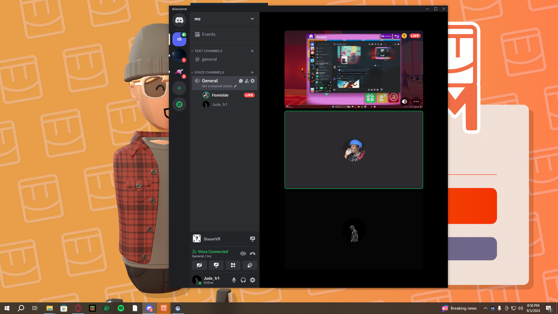558x314 pixels.
Task: Deafen audio with the headphones icon
Action: pos(243,280)
